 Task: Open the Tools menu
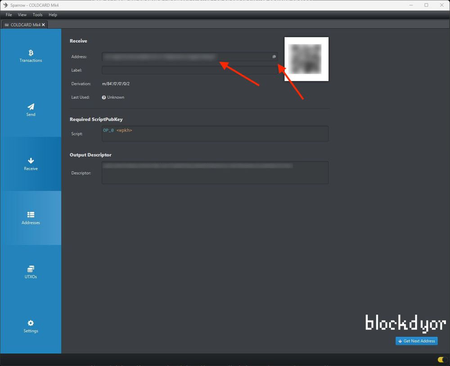37,14
